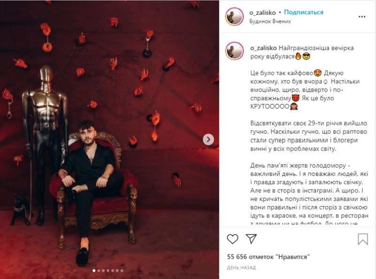Viewport: 376px width, 279px height.
Task: Click the small black dog figurine in photo
Action: [x=21, y=210]
